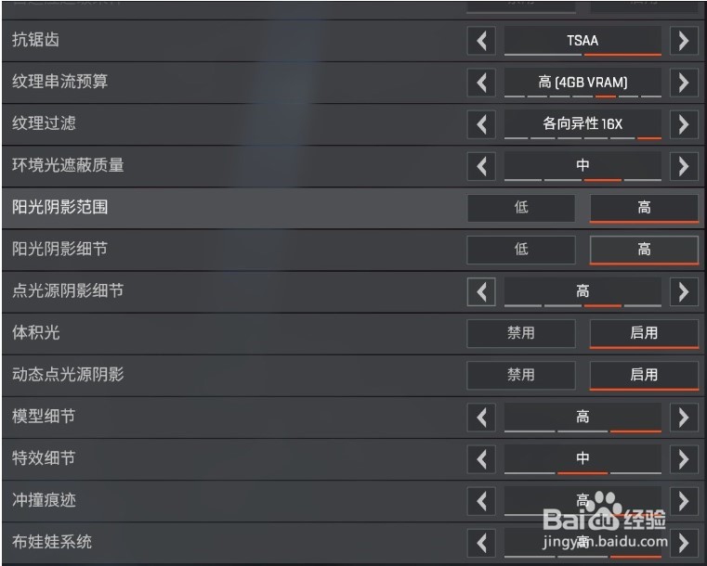Click the 高 (4GB VRAM) value box
This screenshot has width=707, height=566.
point(583,83)
